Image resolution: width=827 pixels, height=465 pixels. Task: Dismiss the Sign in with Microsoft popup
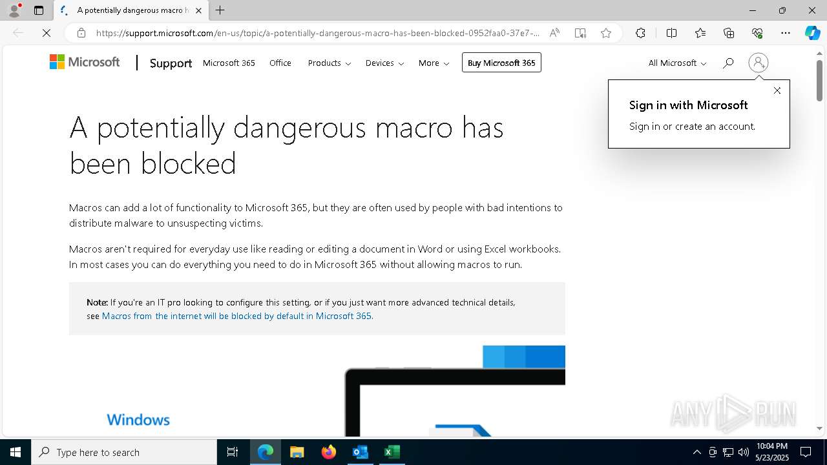coord(777,90)
